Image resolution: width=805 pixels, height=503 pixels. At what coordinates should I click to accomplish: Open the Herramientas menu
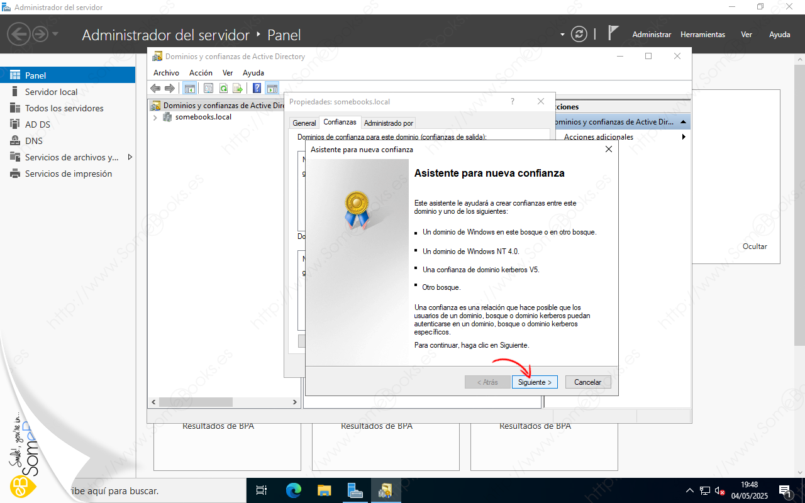click(x=702, y=35)
